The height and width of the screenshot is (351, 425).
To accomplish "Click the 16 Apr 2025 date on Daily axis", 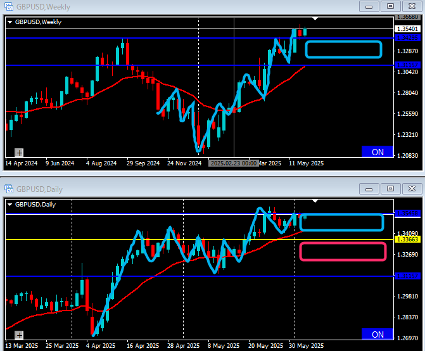I will (143, 346).
